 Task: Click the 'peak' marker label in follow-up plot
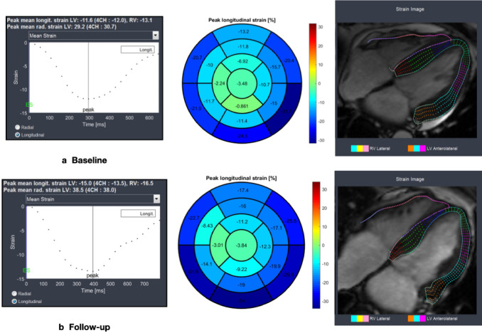click(92, 275)
